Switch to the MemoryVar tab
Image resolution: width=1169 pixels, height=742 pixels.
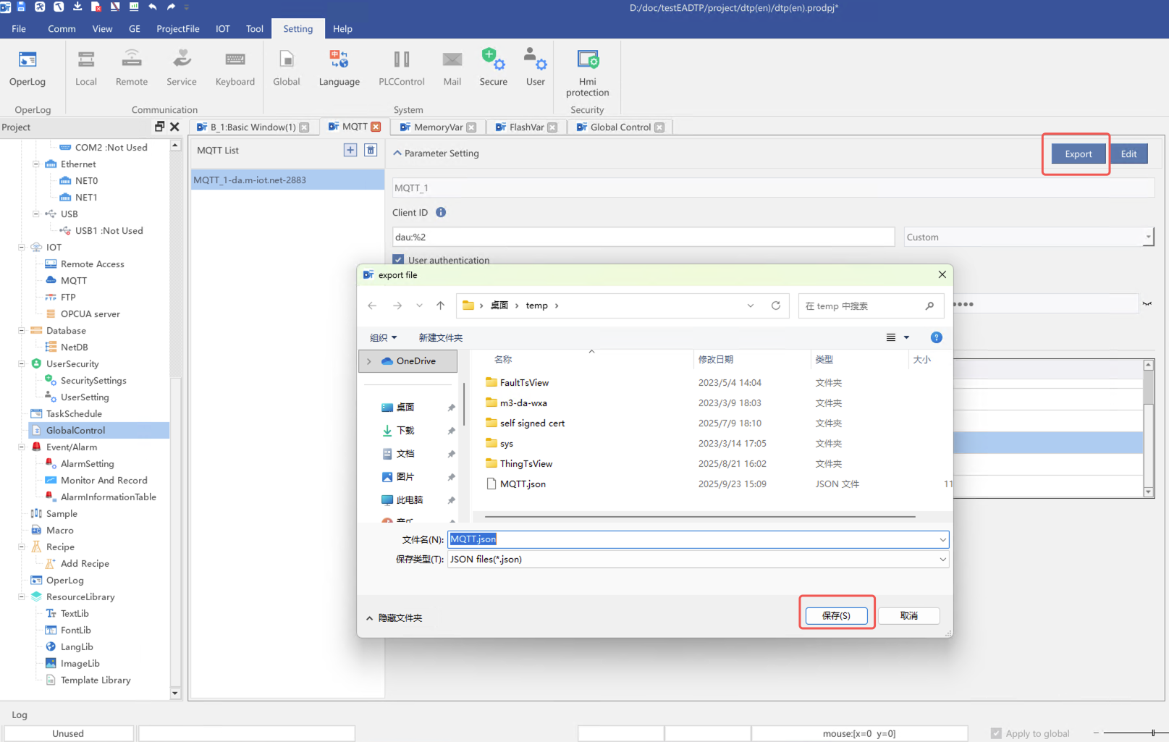436,127
